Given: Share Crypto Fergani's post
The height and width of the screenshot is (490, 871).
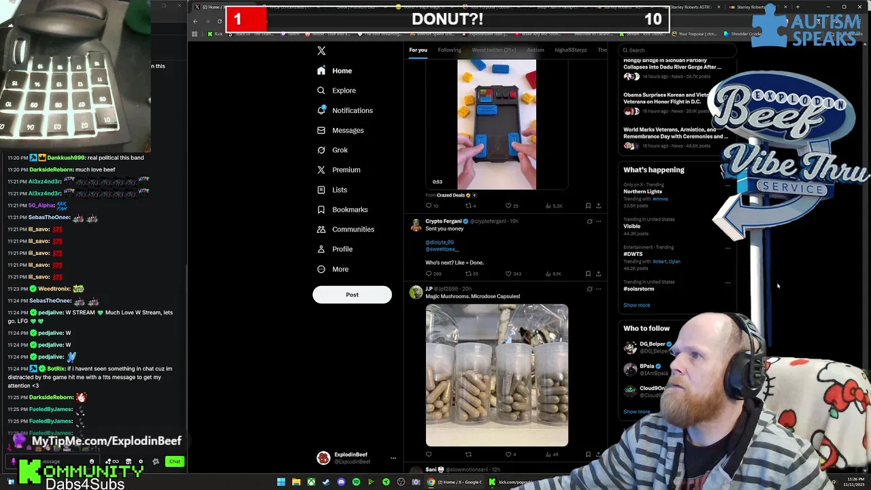Looking at the screenshot, I should 598,274.
